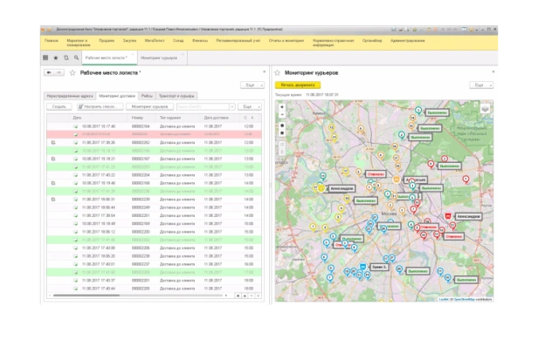Image resolution: width=538 pixels, height=353 pixels.
Task: Open the map layers control
Action: pos(486,108)
